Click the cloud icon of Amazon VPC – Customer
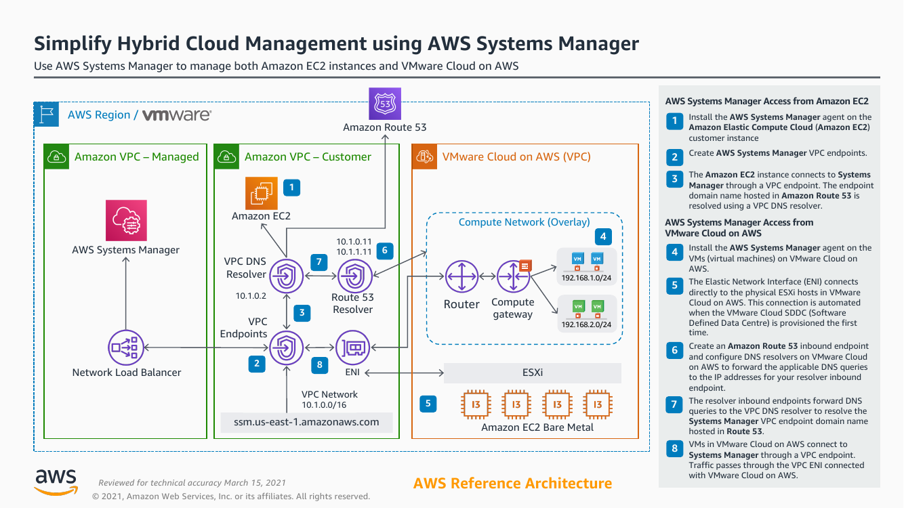 click(226, 156)
